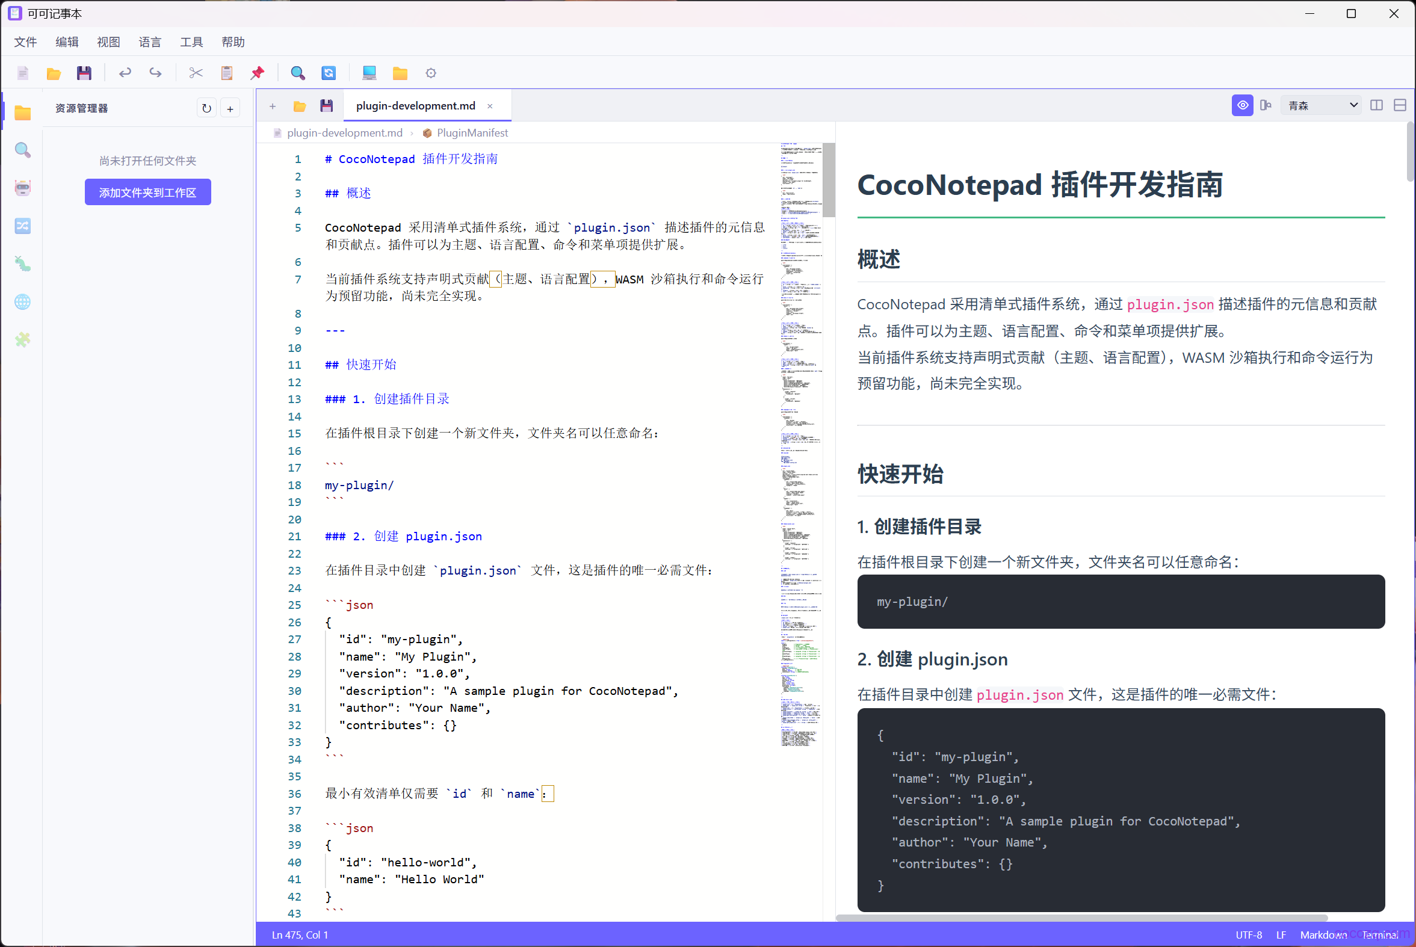The image size is (1416, 947).
Task: Click the '资源管理器' panel title
Action: (82, 108)
